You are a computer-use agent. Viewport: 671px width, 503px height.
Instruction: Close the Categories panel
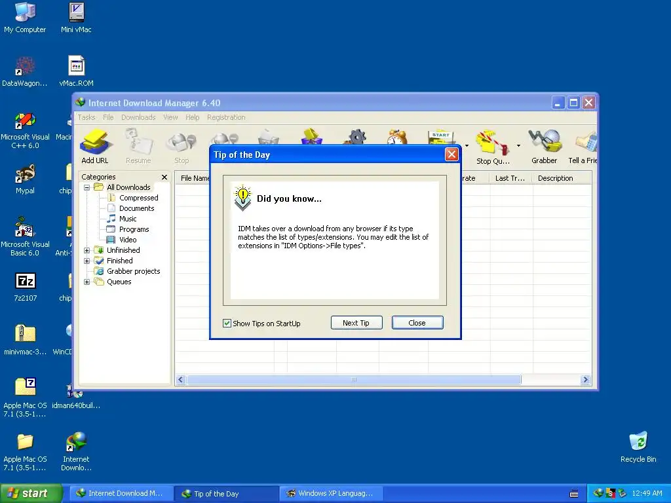coord(164,177)
